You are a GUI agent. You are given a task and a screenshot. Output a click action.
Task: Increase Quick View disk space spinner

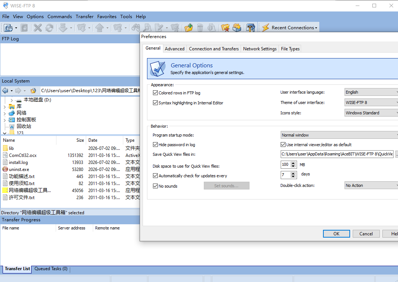coord(293,163)
